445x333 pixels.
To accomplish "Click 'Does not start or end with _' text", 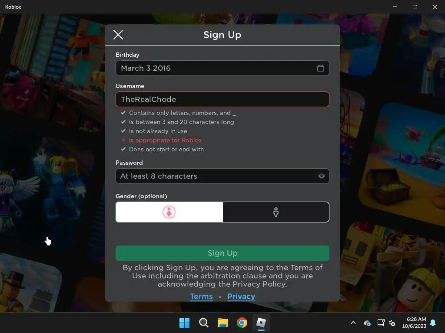I will coord(169,149).
